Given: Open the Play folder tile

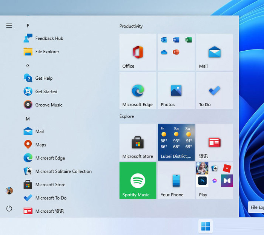Looking at the screenshot, I should click(x=214, y=181).
